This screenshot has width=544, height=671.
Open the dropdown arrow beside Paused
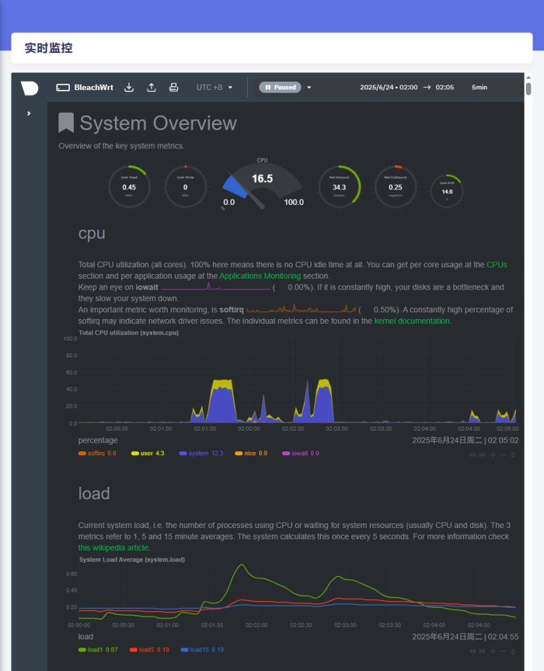click(310, 87)
